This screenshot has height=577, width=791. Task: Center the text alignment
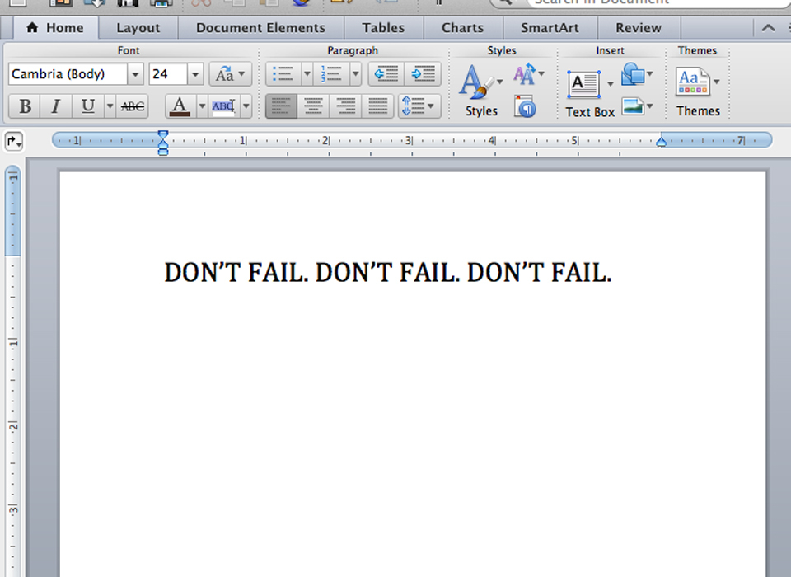pos(313,106)
